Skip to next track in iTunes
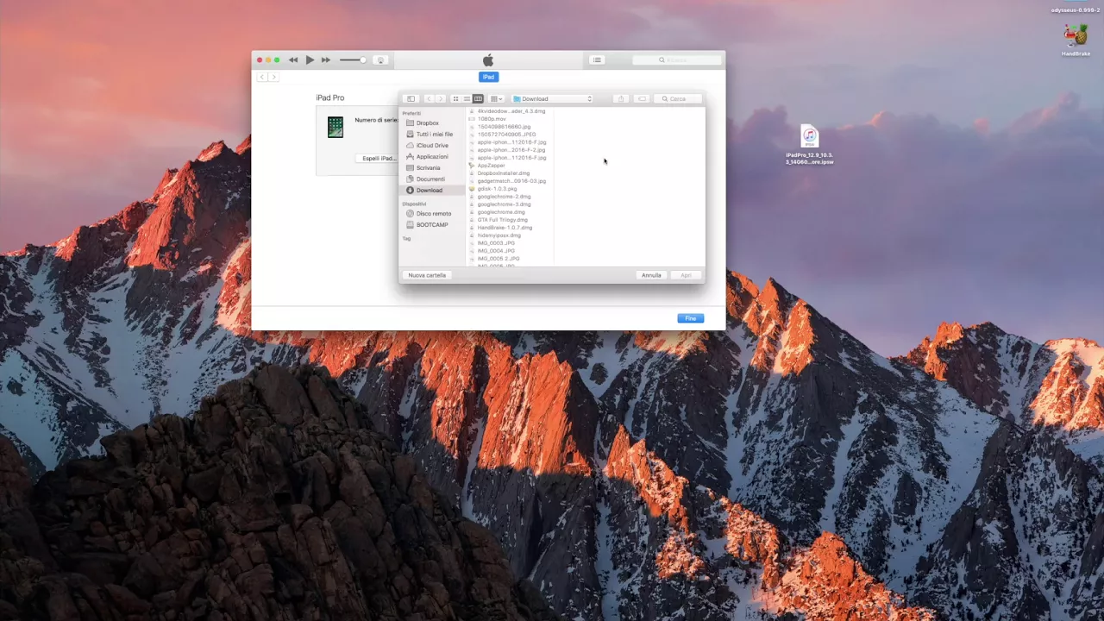Screen dimensions: 1104x621 [326, 60]
